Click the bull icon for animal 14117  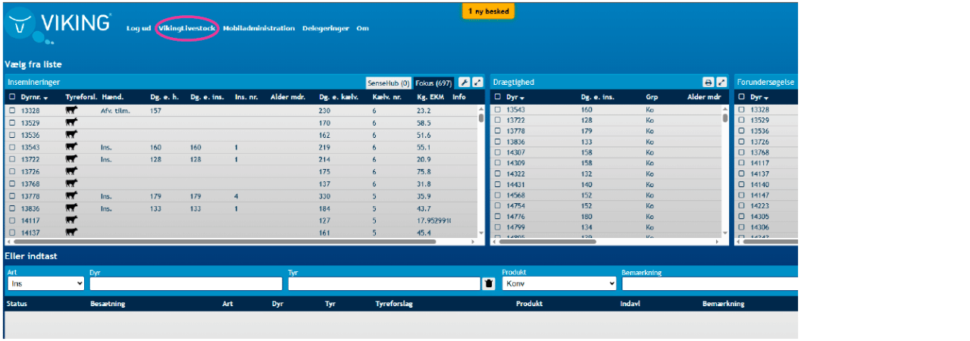72,221
